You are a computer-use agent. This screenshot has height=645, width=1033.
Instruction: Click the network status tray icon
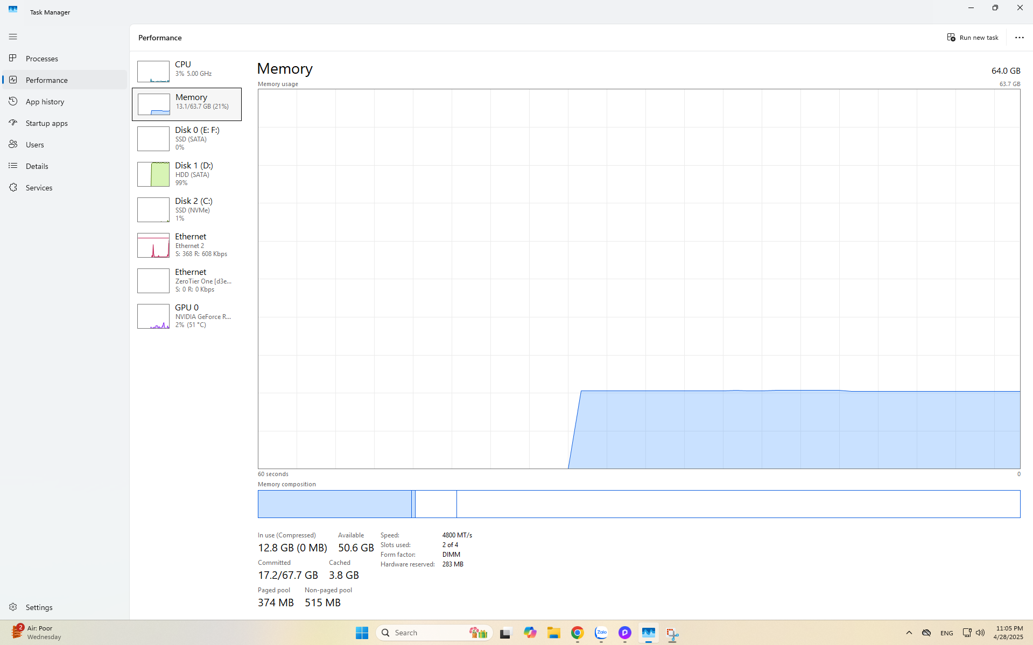pos(967,633)
